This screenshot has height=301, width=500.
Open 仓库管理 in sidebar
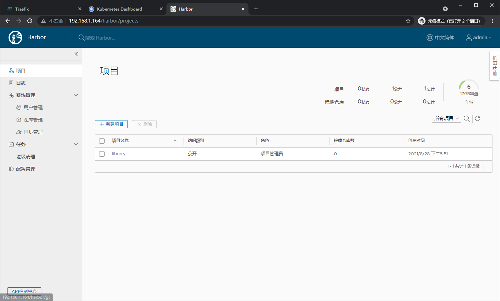(x=33, y=120)
